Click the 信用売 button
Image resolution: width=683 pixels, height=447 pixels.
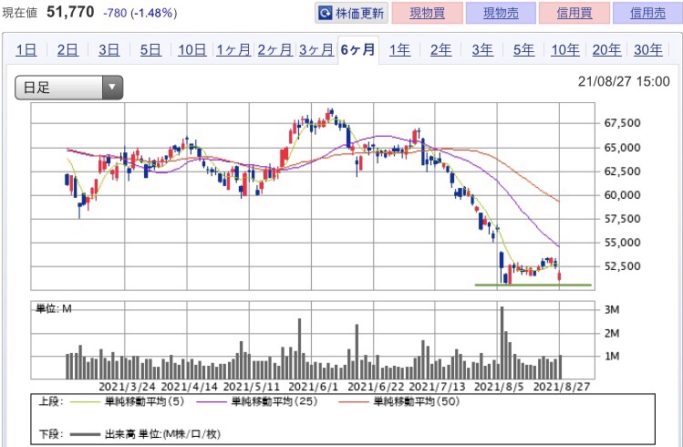click(647, 13)
